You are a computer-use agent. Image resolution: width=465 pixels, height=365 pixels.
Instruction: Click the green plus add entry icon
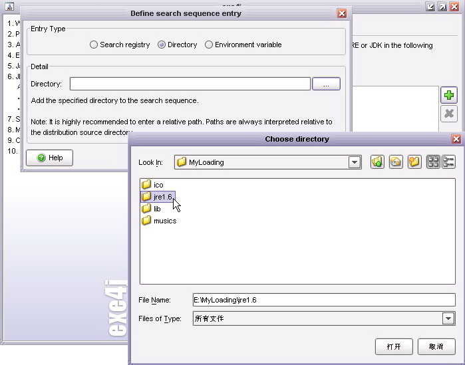(449, 95)
